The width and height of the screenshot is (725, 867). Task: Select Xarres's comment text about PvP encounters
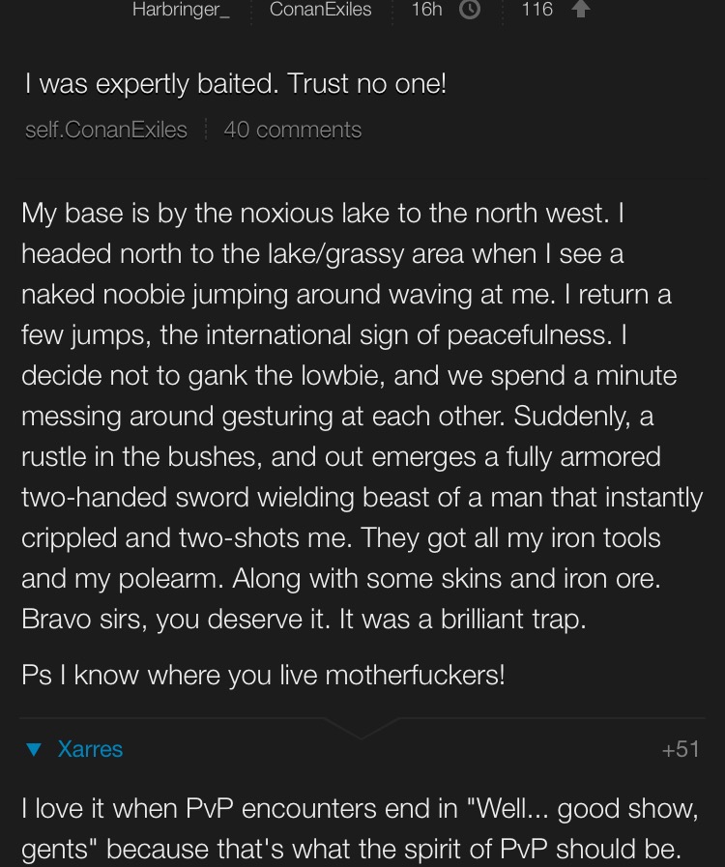click(360, 828)
